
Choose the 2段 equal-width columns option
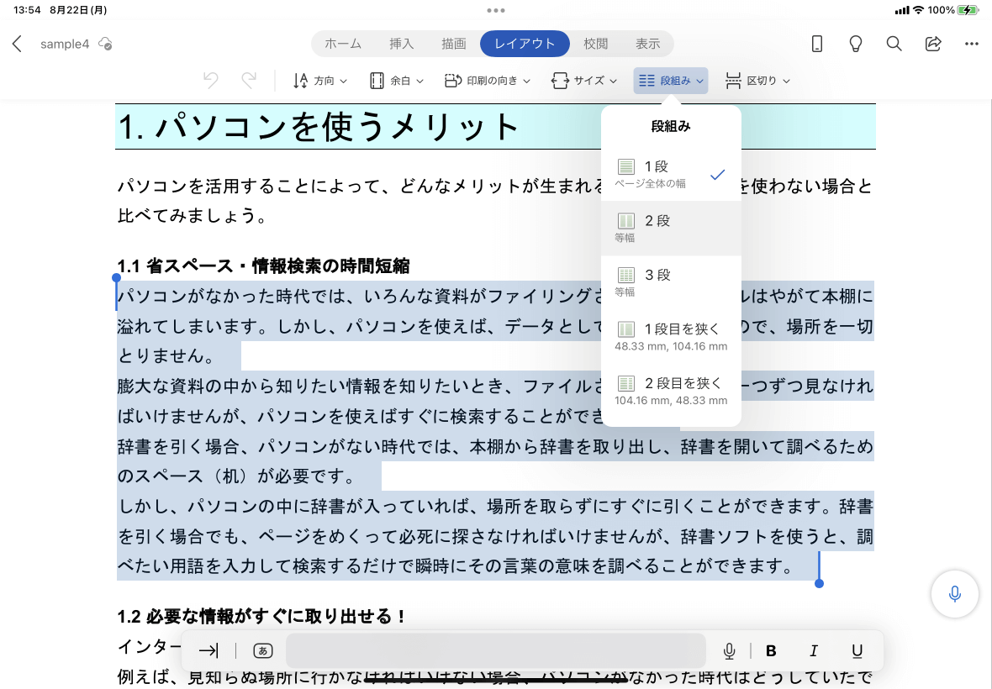pyautogui.click(x=671, y=229)
